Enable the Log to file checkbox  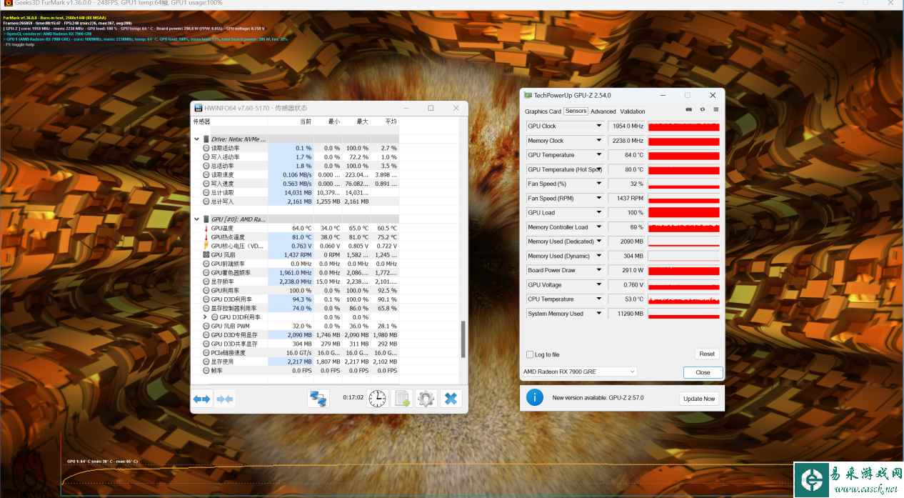tap(530, 354)
